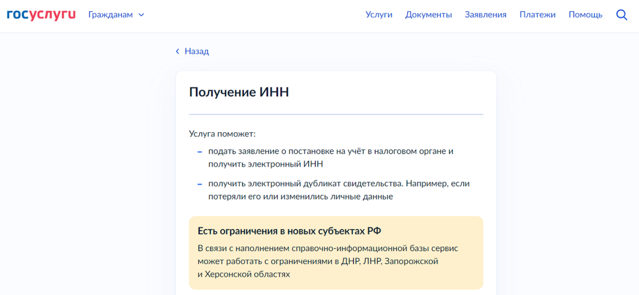
Task: Click the Получение ИНН heading
Action: 239,92
